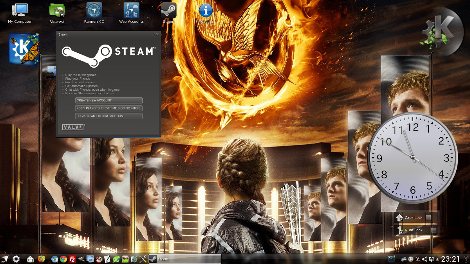Click PS3 Players first time signing in button
This screenshot has height=264, width=470.
[109, 108]
